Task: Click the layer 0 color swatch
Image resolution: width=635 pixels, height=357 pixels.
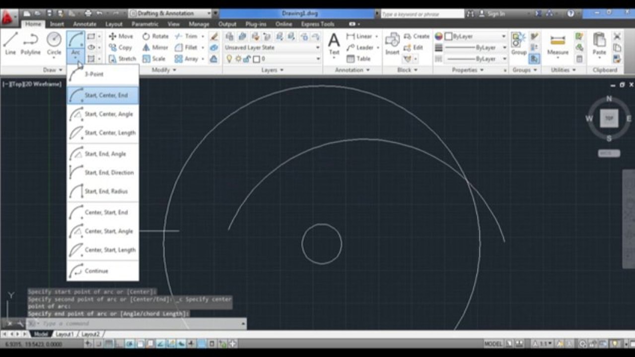Action: click(256, 59)
